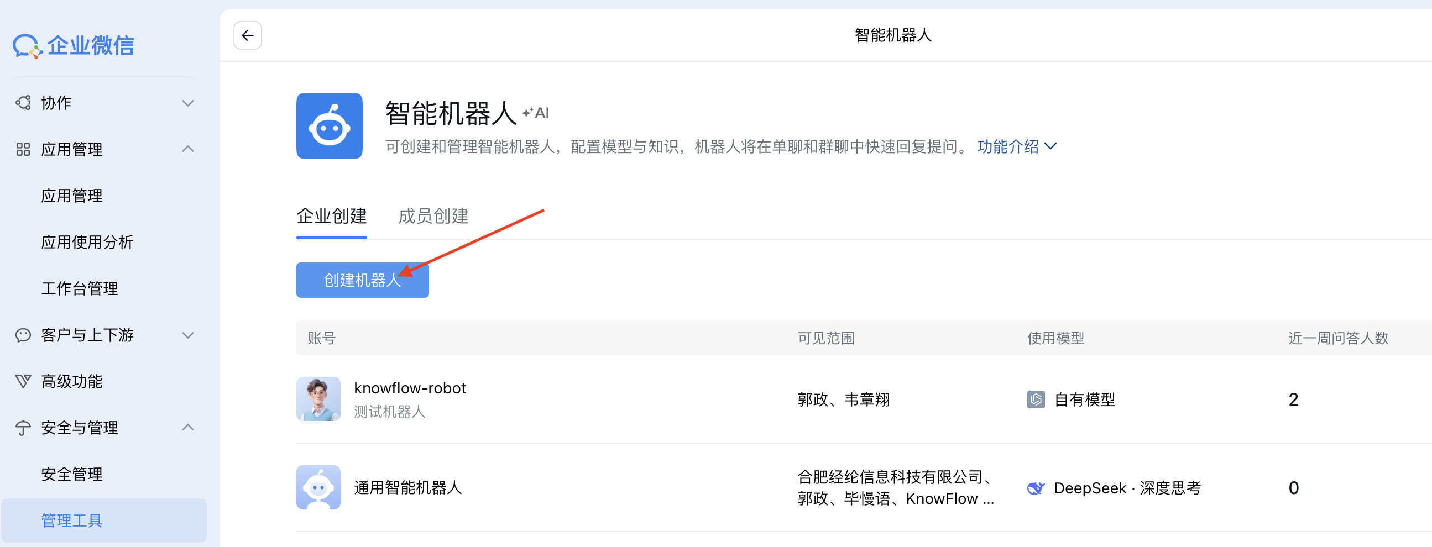Click the blue 智能机器人 app icon

[329, 126]
